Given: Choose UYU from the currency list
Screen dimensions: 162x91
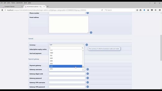Looking at the screenshot, I should tap(66, 69).
